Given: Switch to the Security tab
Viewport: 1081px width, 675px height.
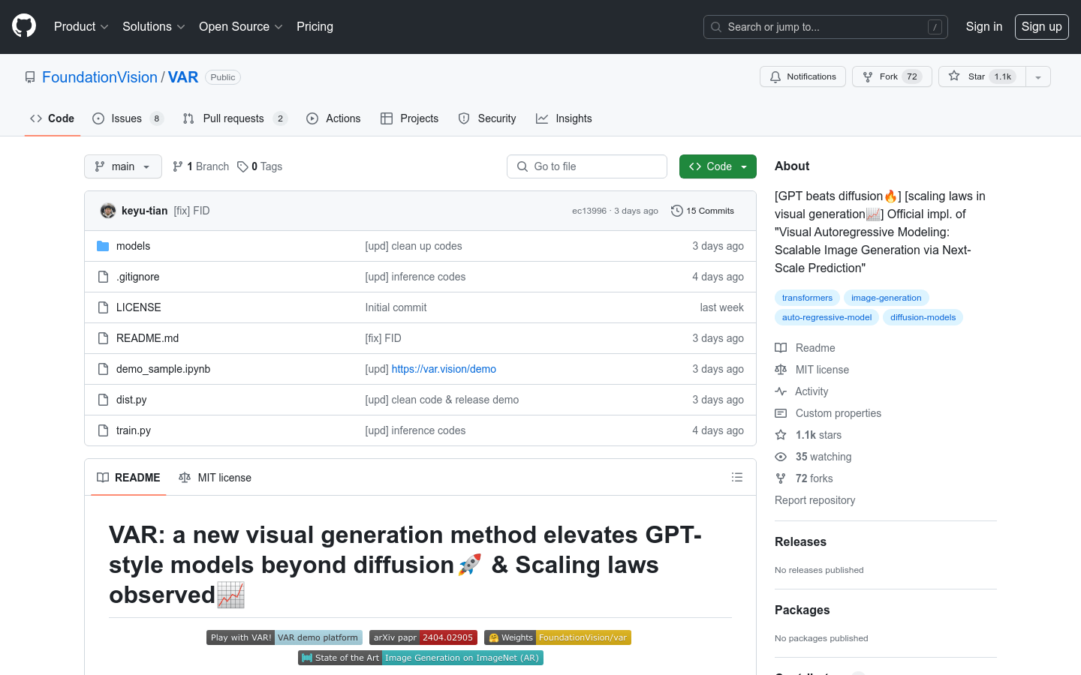Looking at the screenshot, I should point(487,118).
